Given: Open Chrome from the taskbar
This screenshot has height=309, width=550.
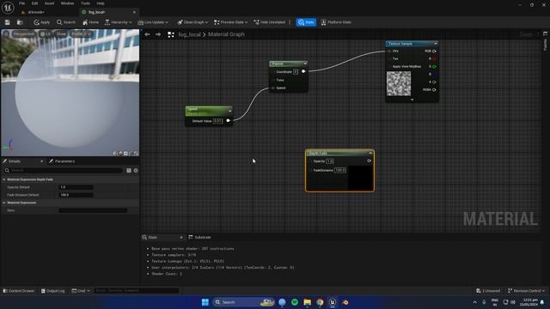Looking at the screenshot, I should pyautogui.click(x=320, y=302).
